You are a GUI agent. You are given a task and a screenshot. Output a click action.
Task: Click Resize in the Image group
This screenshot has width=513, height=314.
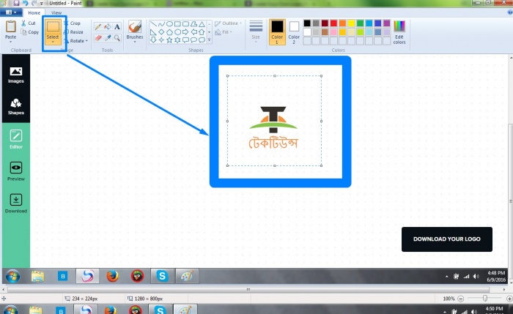(x=73, y=32)
